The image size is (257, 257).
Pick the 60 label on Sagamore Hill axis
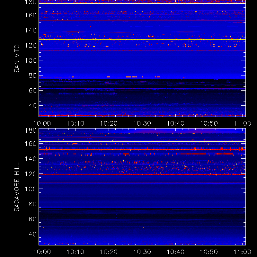click(x=32, y=219)
